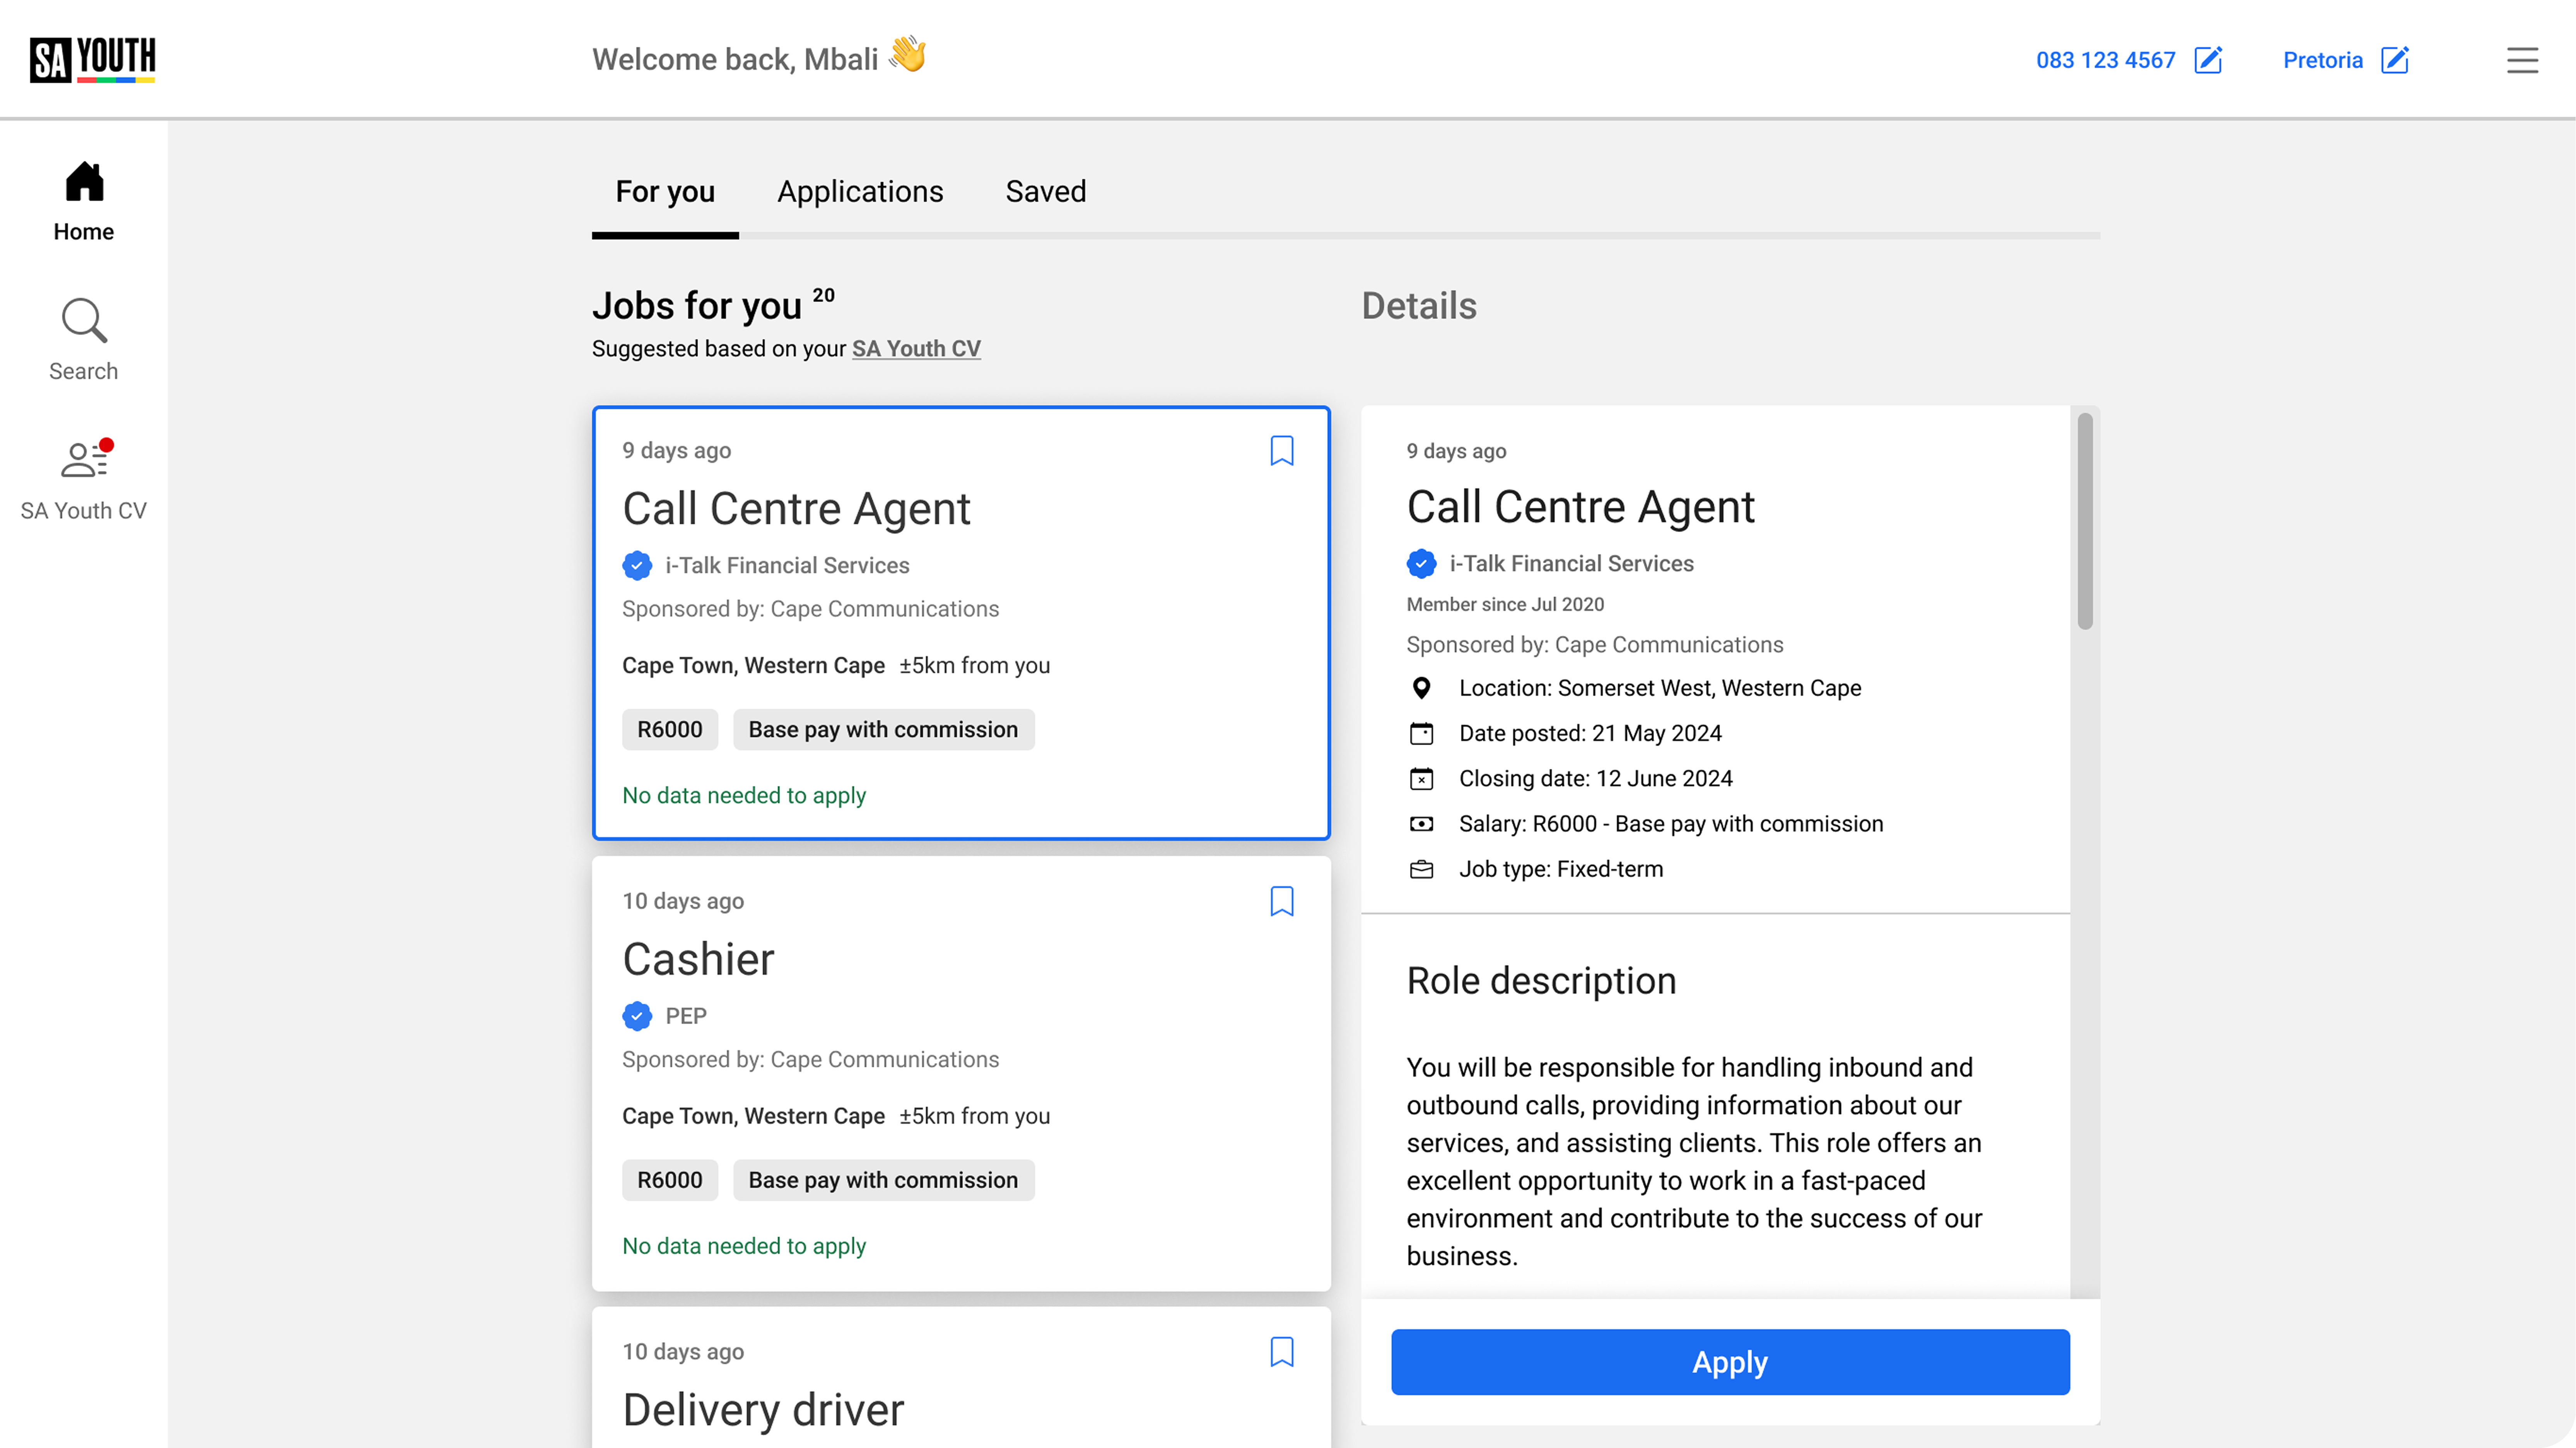Click i-Talk verified badge in details
The image size is (2576, 1448).
point(1421,564)
